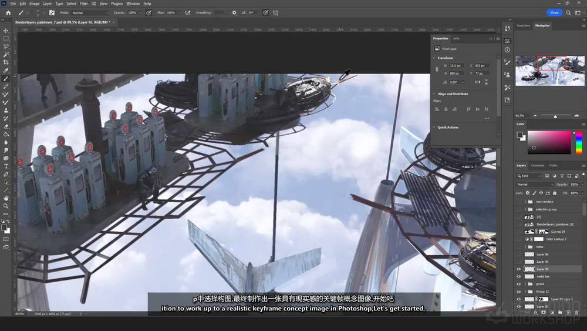Image resolution: width=587 pixels, height=331 pixels.
Task: Show the Curves 19 layer
Action: click(519, 232)
